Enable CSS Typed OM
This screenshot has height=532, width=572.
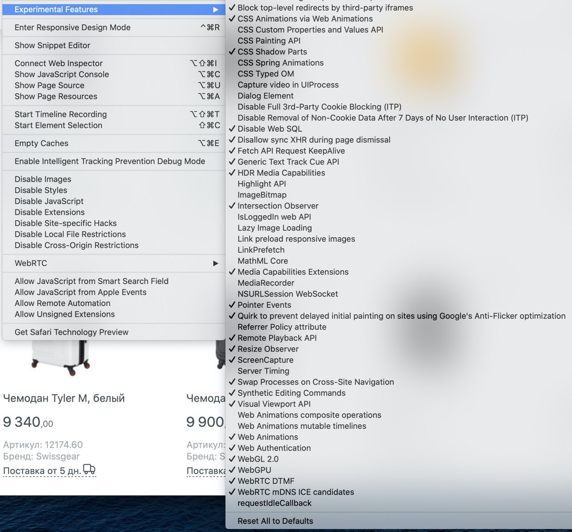(x=399, y=74)
